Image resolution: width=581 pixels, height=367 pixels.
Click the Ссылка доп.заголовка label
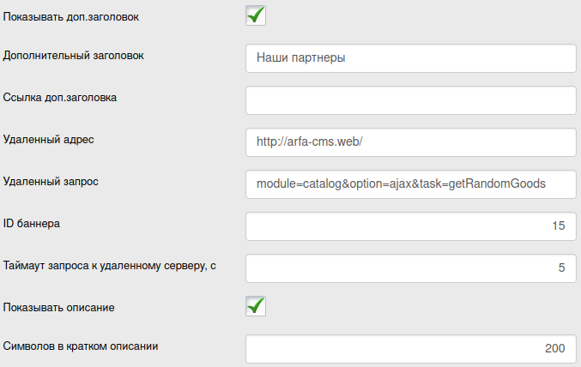[60, 98]
